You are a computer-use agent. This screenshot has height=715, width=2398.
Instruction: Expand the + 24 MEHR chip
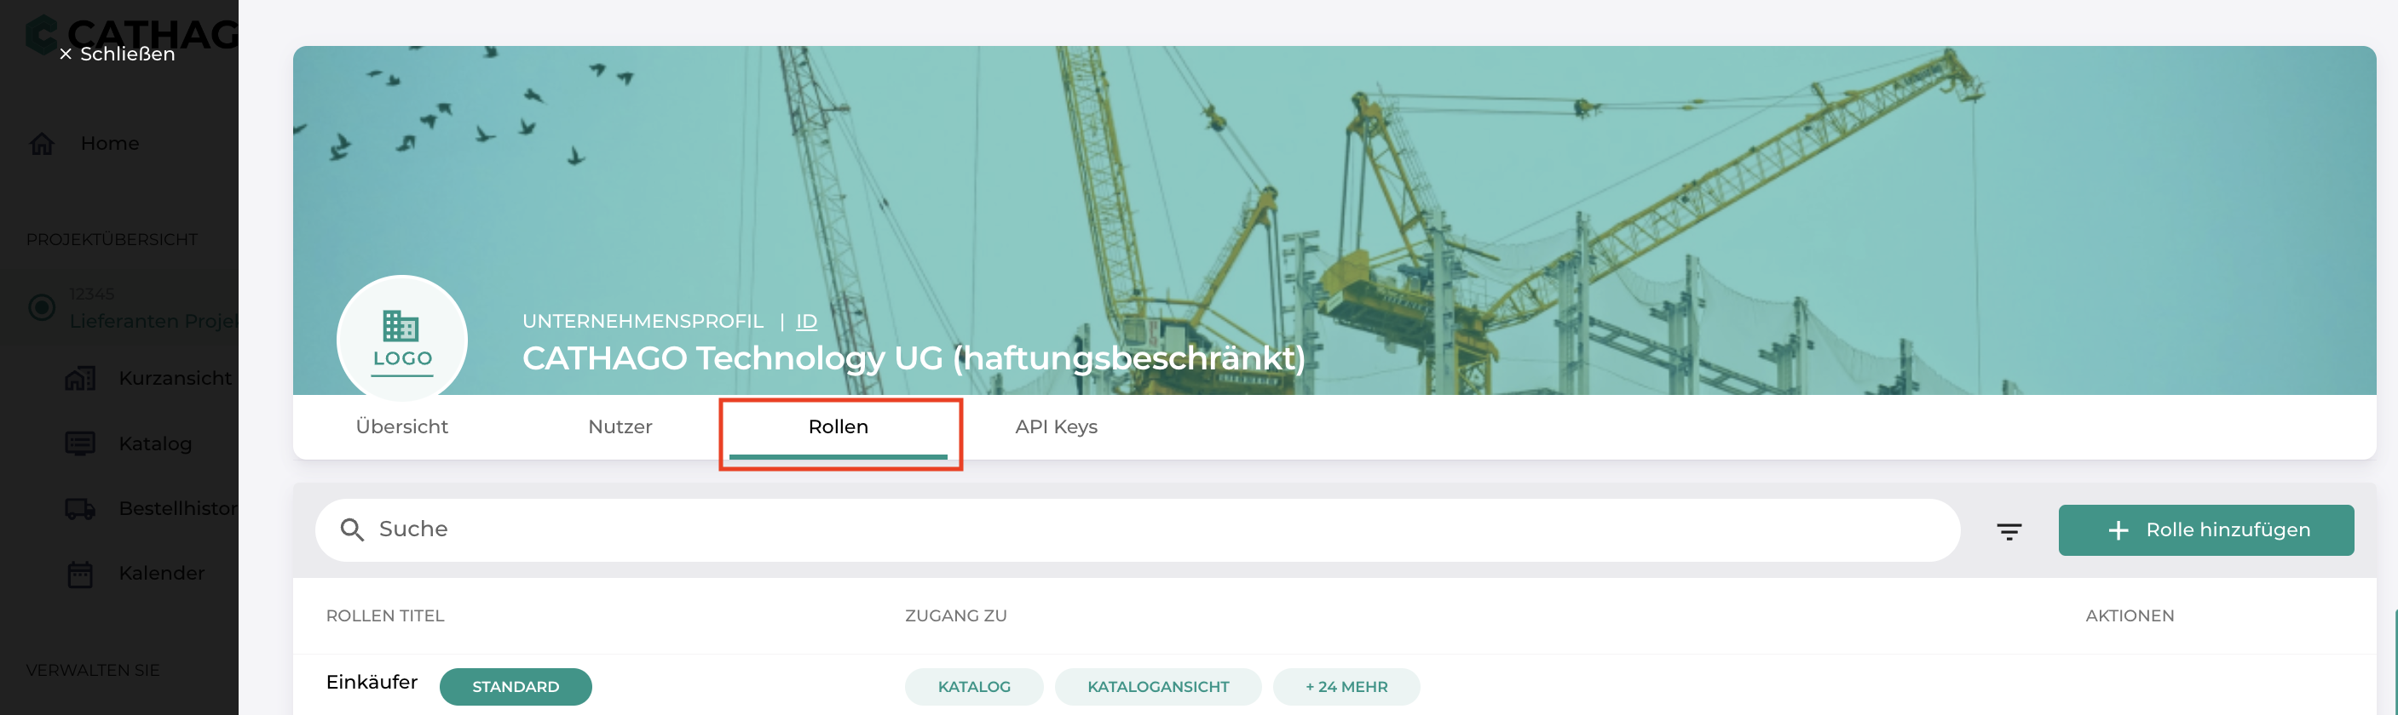click(1346, 686)
